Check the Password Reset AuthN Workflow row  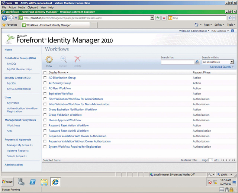click(x=45, y=131)
